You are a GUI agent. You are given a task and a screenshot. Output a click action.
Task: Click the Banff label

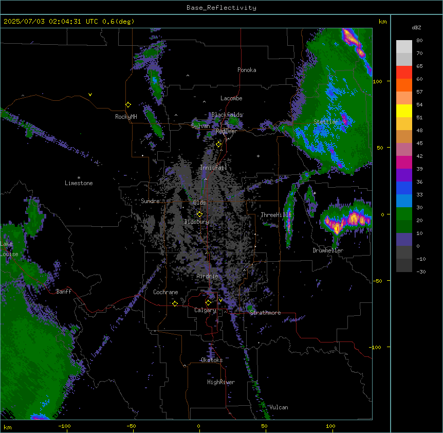[64, 292]
